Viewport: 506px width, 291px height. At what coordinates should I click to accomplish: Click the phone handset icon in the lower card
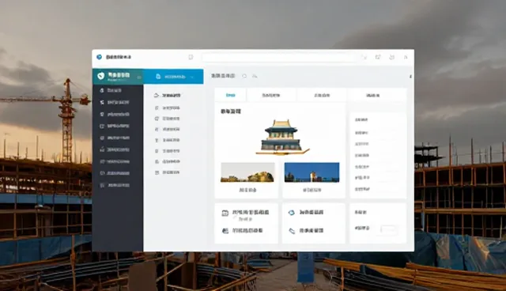point(292,231)
